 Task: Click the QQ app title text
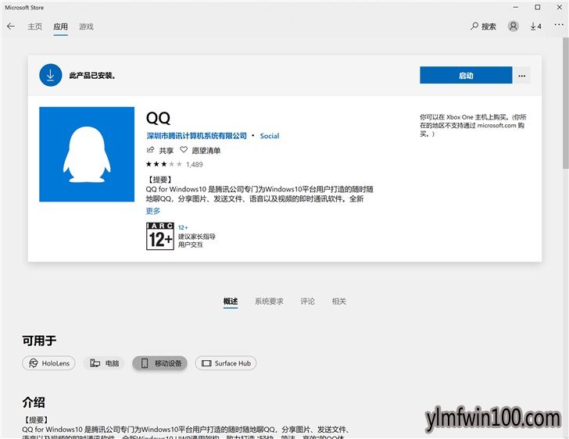pos(158,118)
